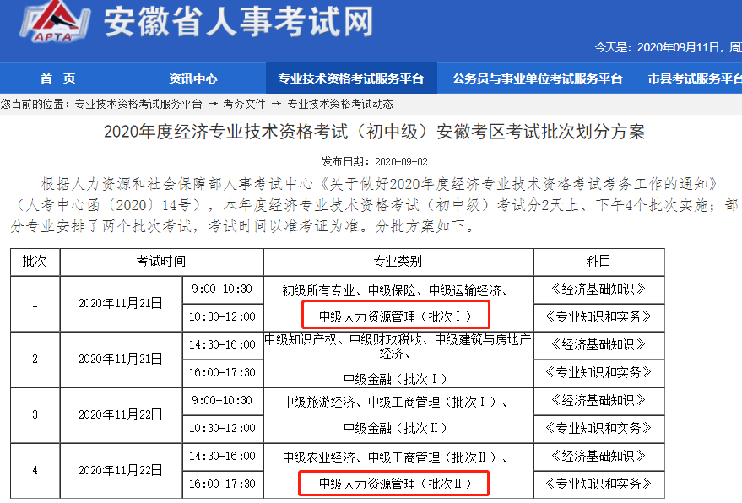Viewport: 742px width, 503px height.
Task: Click the 专业技术资格考试服务平台 breadcrumb link
Action: tap(138, 105)
